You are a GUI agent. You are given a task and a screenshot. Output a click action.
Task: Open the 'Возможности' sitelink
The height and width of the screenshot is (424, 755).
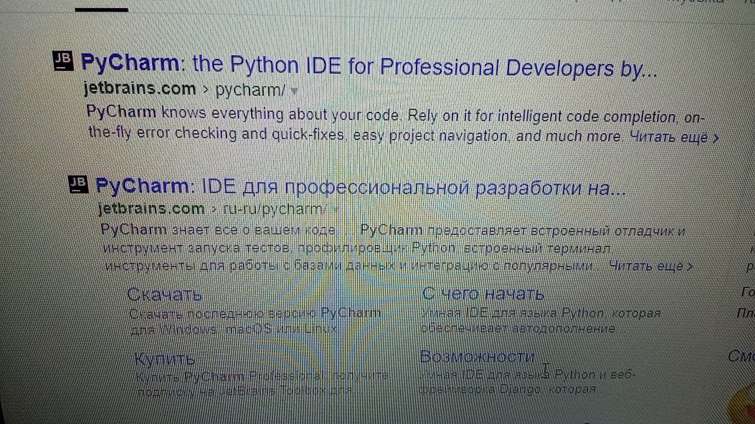477,356
